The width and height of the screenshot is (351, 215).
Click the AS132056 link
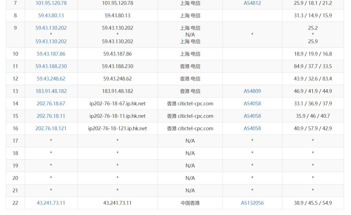(252, 203)
